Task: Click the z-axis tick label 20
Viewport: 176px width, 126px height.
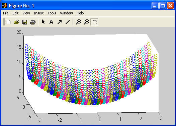Action: tap(19, 33)
